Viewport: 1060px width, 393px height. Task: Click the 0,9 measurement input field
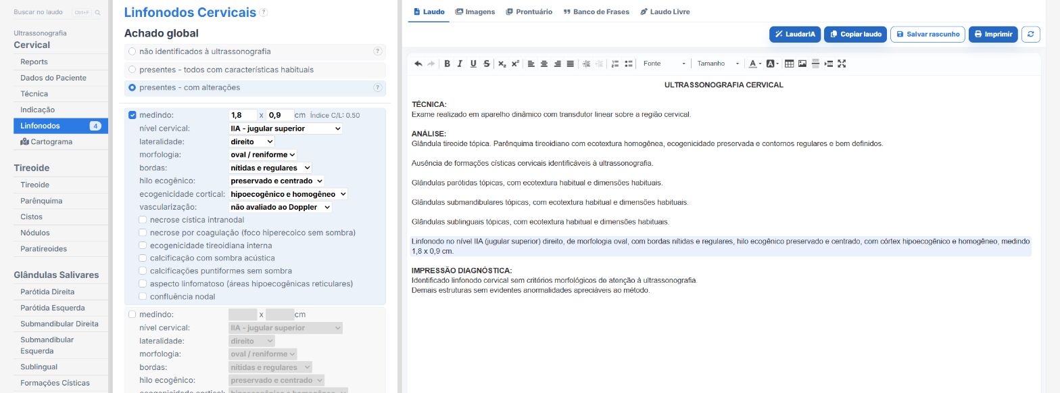pos(280,115)
